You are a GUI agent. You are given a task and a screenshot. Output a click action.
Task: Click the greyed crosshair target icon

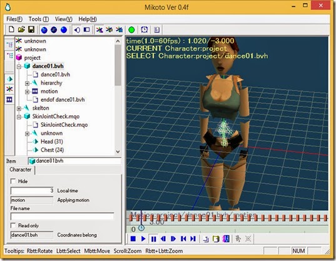point(248,238)
